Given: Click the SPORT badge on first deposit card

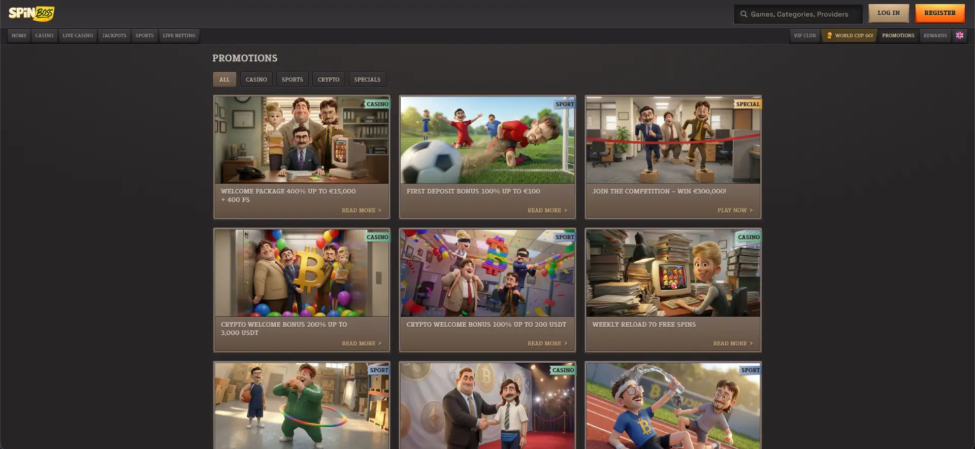Looking at the screenshot, I should [x=565, y=104].
